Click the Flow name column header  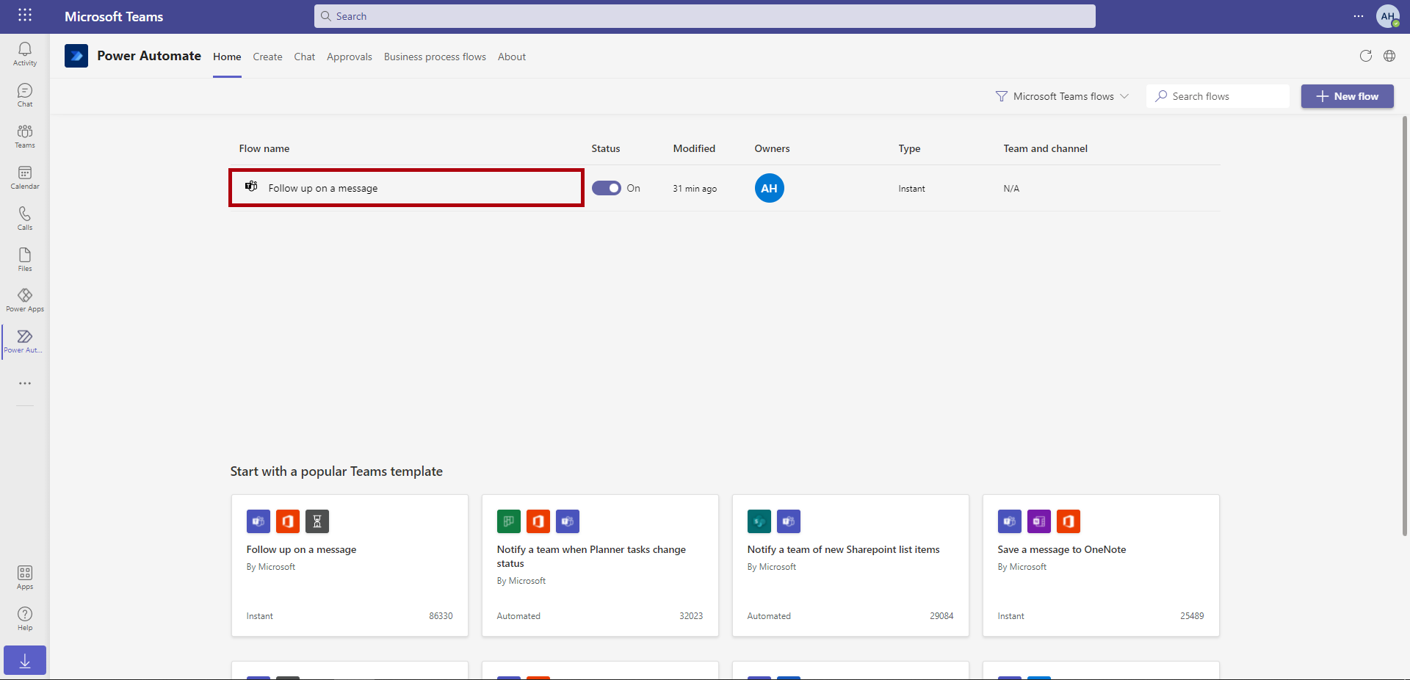coord(264,148)
